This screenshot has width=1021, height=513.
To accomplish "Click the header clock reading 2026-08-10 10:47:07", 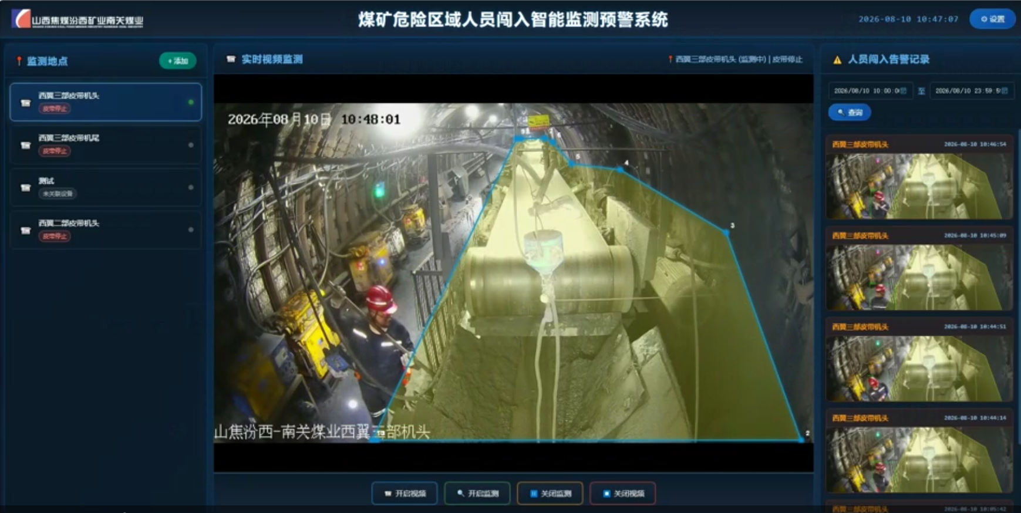I will [x=908, y=19].
